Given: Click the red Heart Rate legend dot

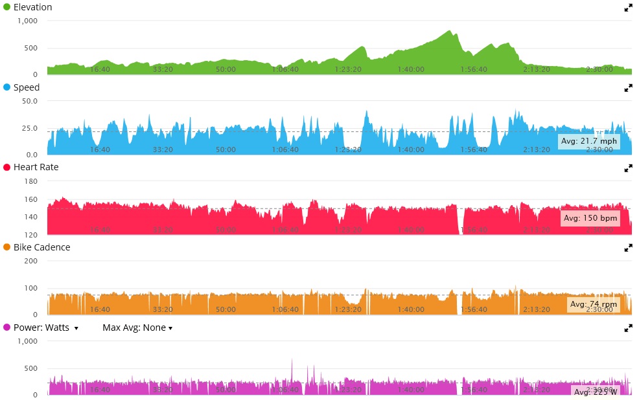Looking at the screenshot, I should [6, 167].
